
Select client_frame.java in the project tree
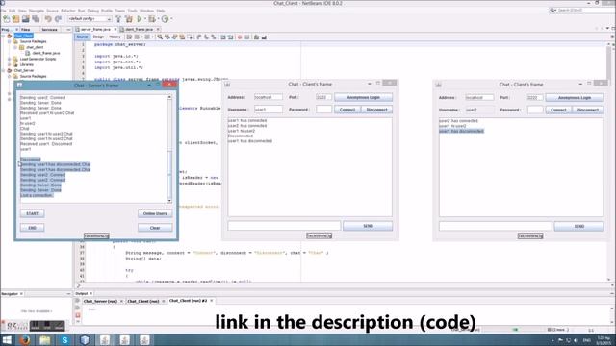point(46,53)
